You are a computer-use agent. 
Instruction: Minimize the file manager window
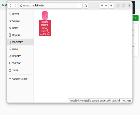pos(118,6)
